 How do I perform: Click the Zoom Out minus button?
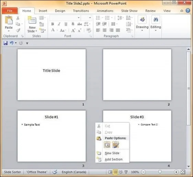pyautogui.click(x=144, y=172)
